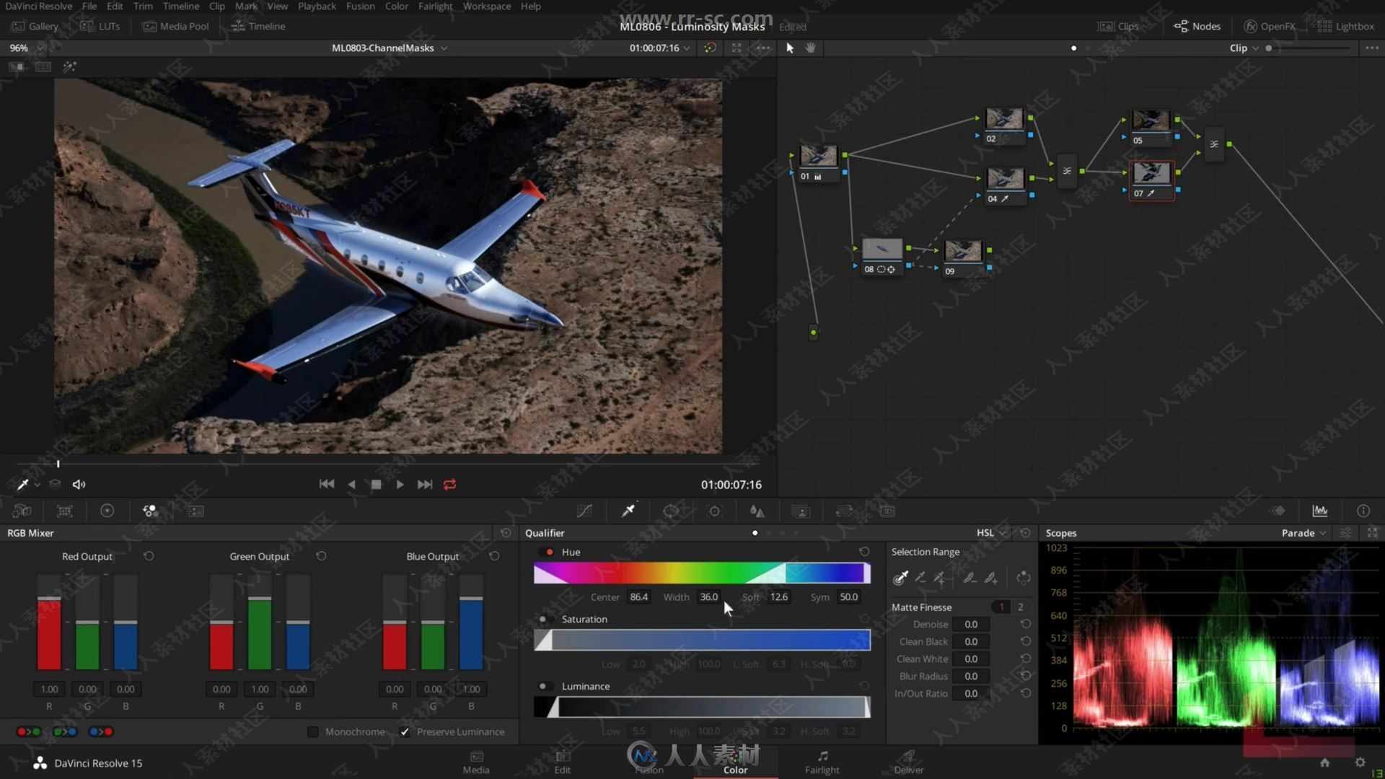Toggle loop playback
The width and height of the screenshot is (1385, 779).
(449, 484)
